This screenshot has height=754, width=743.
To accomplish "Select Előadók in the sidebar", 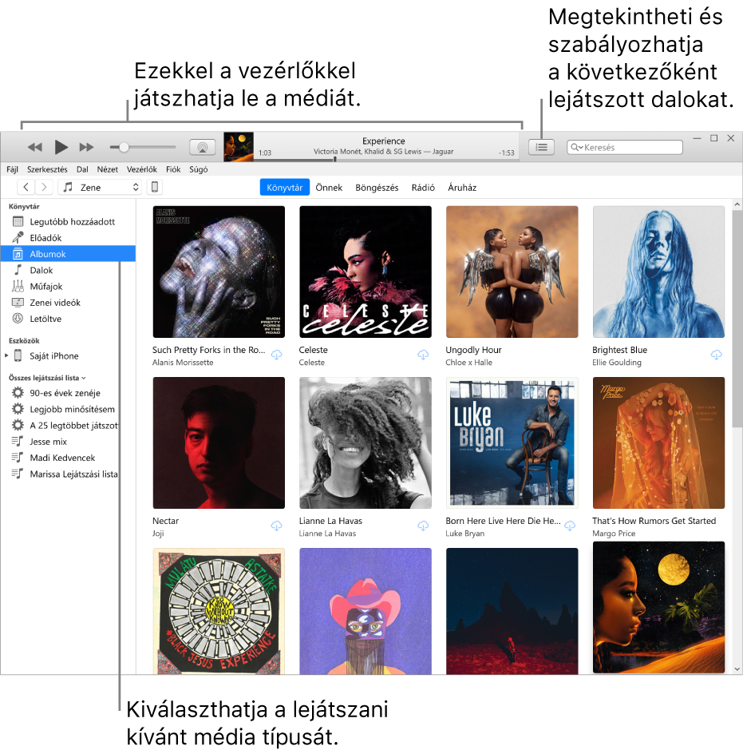I will [68, 238].
